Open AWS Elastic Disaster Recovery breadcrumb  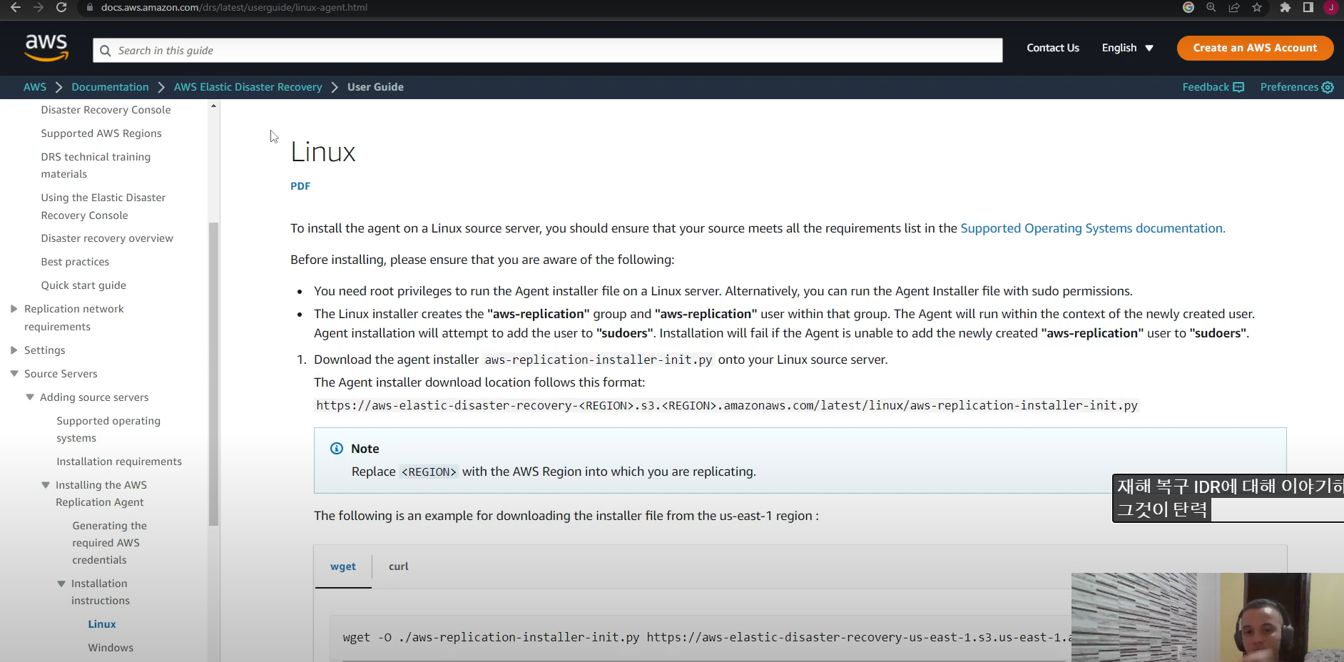[248, 87]
